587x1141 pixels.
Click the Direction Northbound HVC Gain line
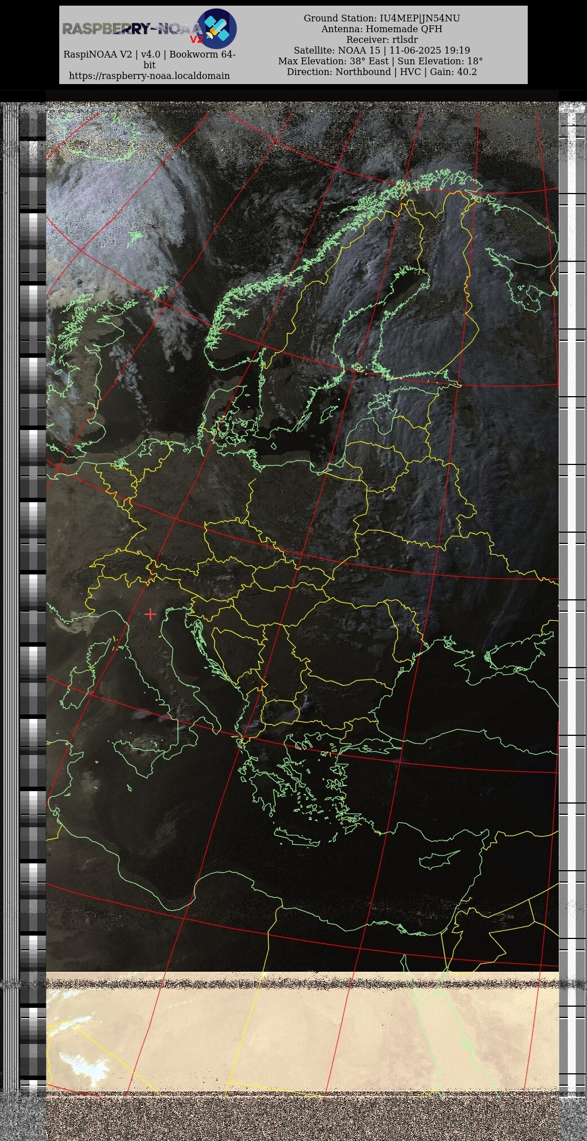tap(382, 72)
